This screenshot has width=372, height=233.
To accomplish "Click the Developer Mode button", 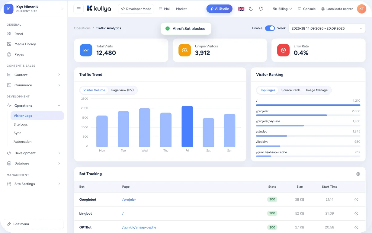I will (x=136, y=9).
